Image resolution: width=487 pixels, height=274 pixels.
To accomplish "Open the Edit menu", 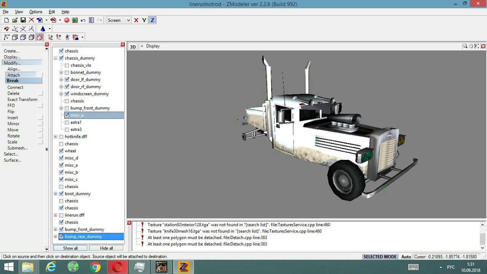I will [x=52, y=12].
